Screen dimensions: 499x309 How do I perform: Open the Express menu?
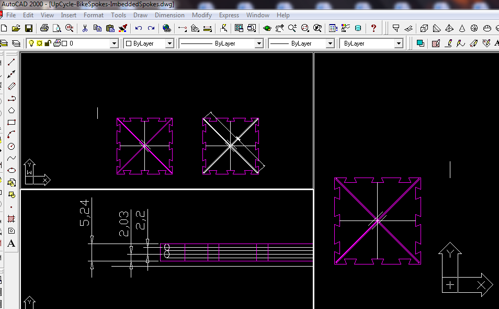click(229, 15)
